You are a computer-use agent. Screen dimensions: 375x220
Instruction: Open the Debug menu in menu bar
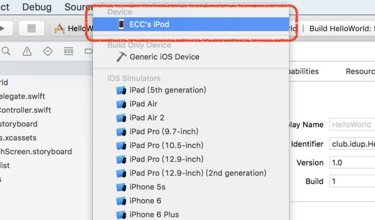tap(37, 7)
